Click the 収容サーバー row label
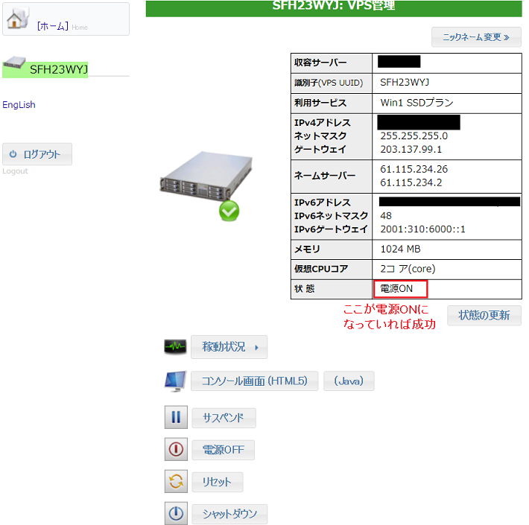529x525 pixels. (320, 63)
